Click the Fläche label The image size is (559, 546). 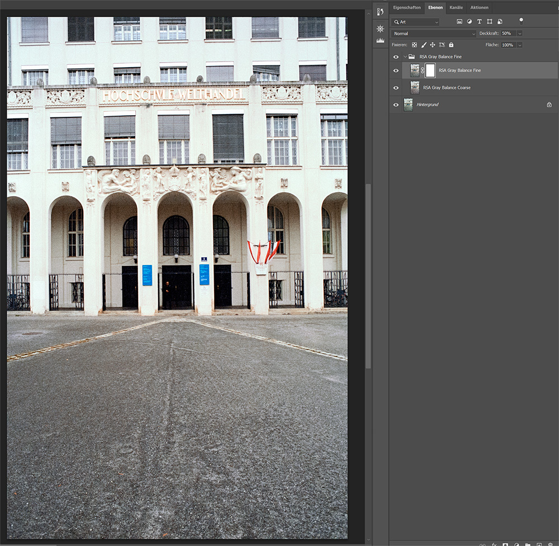(492, 45)
